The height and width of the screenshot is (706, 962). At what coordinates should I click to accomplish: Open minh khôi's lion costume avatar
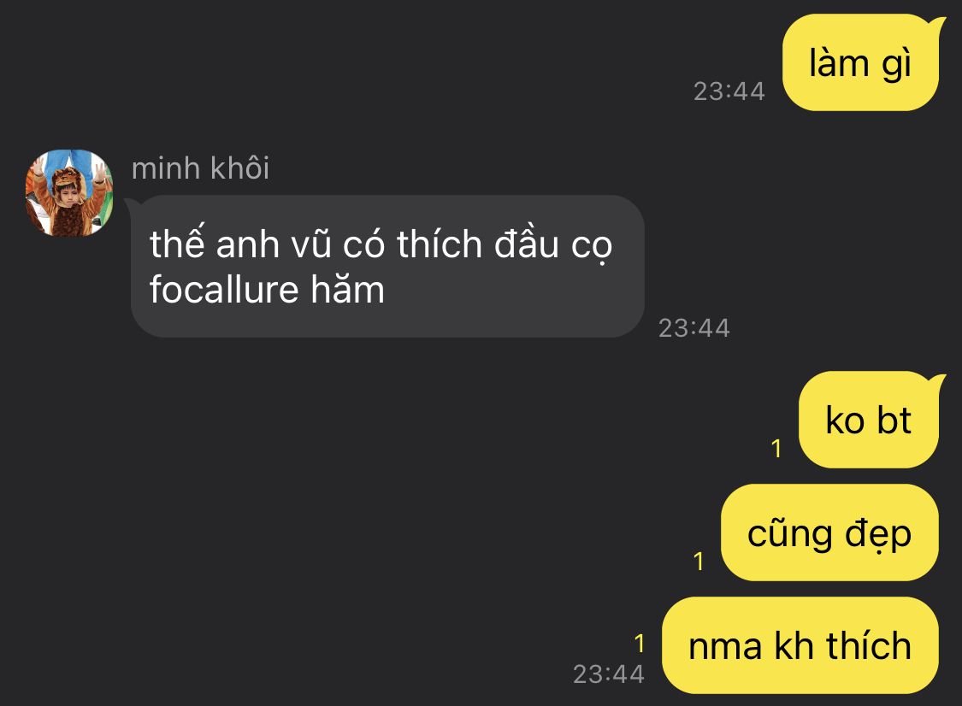[69, 192]
